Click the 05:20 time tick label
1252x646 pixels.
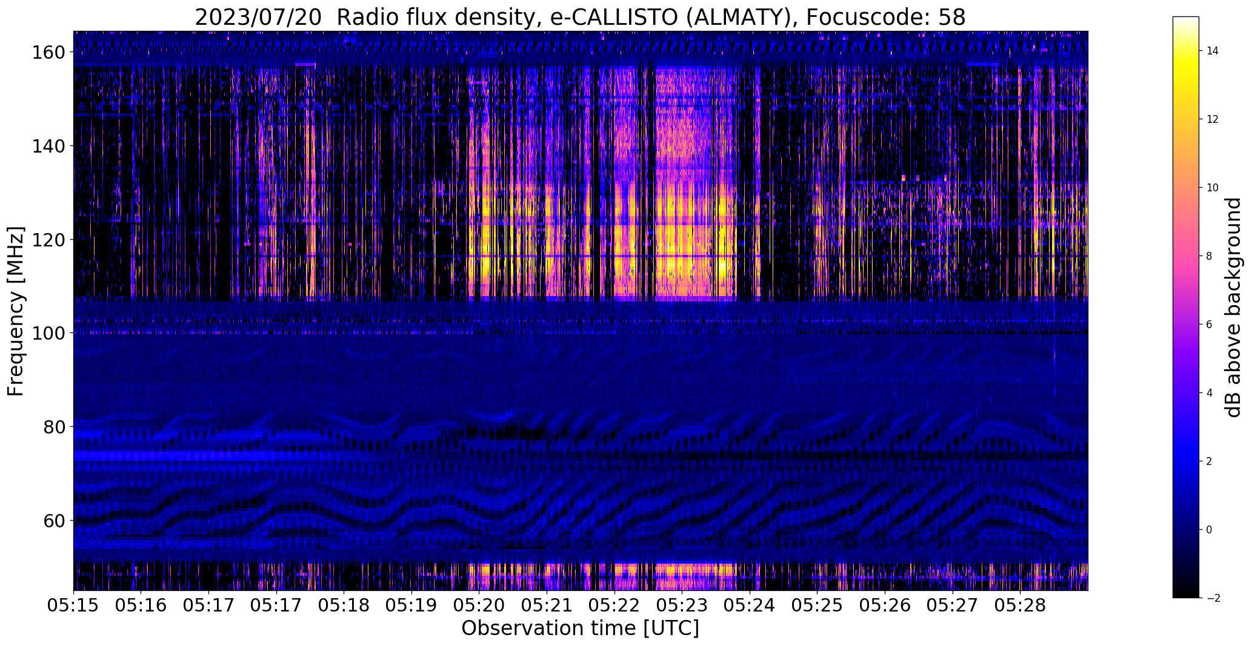pyautogui.click(x=479, y=605)
